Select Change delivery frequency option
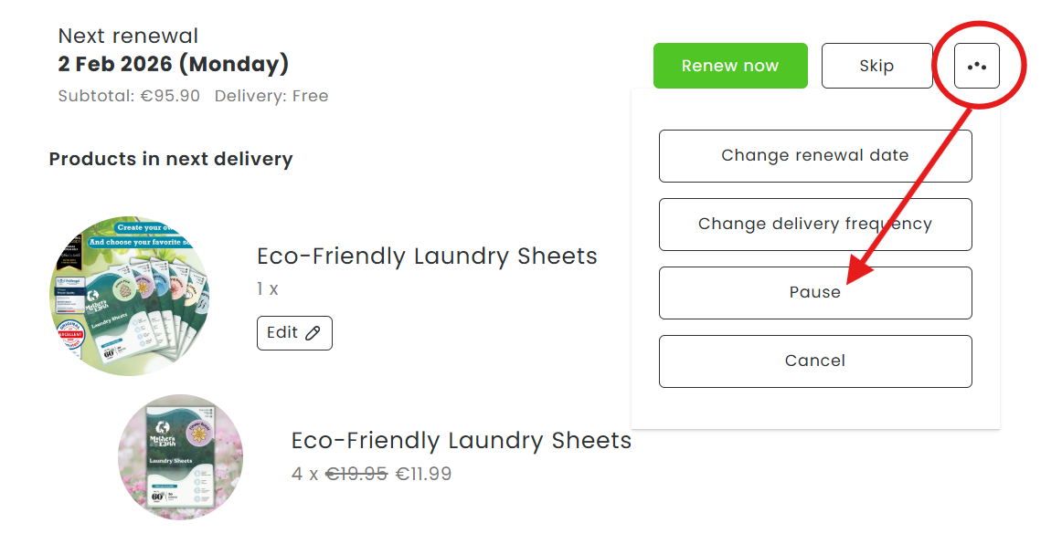The image size is (1062, 544). pos(814,224)
